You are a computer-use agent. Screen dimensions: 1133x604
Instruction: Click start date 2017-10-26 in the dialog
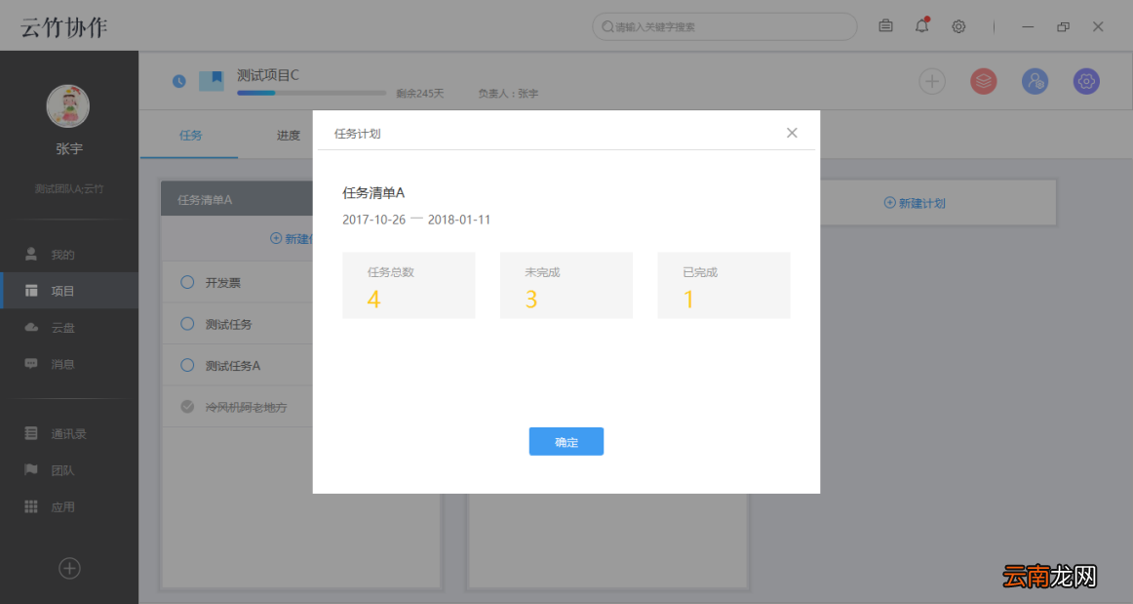373,220
